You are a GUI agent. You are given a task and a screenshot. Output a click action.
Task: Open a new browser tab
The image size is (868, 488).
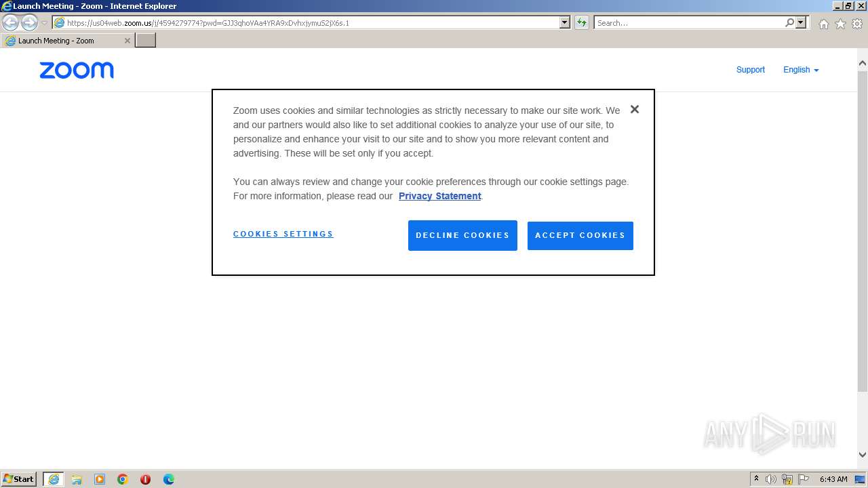pos(146,41)
